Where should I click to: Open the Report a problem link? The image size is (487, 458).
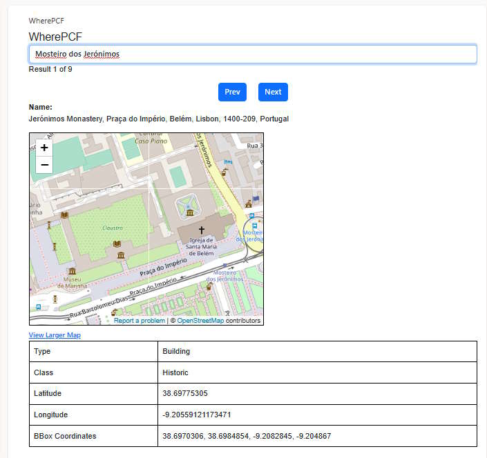pos(140,321)
